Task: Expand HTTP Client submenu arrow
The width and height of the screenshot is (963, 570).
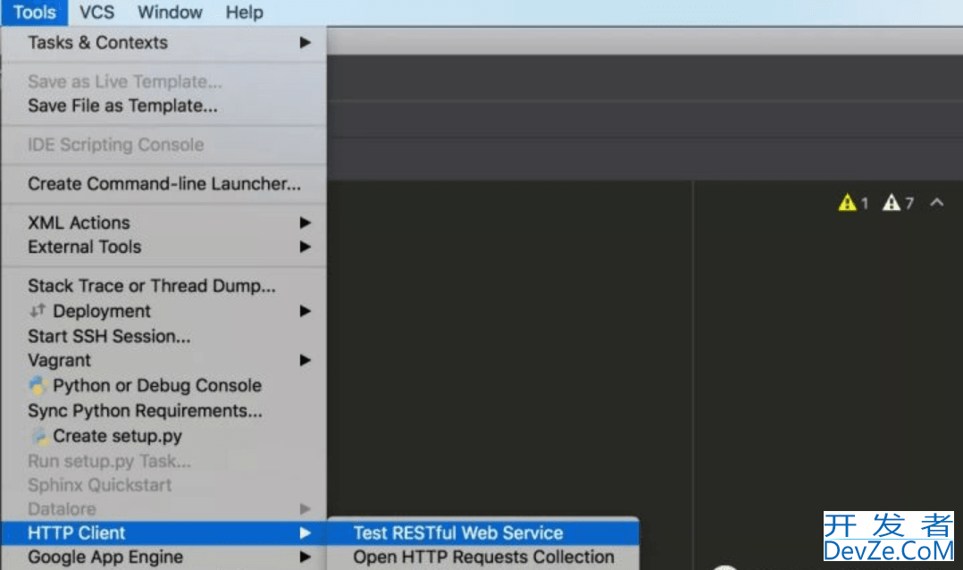Action: (305, 532)
